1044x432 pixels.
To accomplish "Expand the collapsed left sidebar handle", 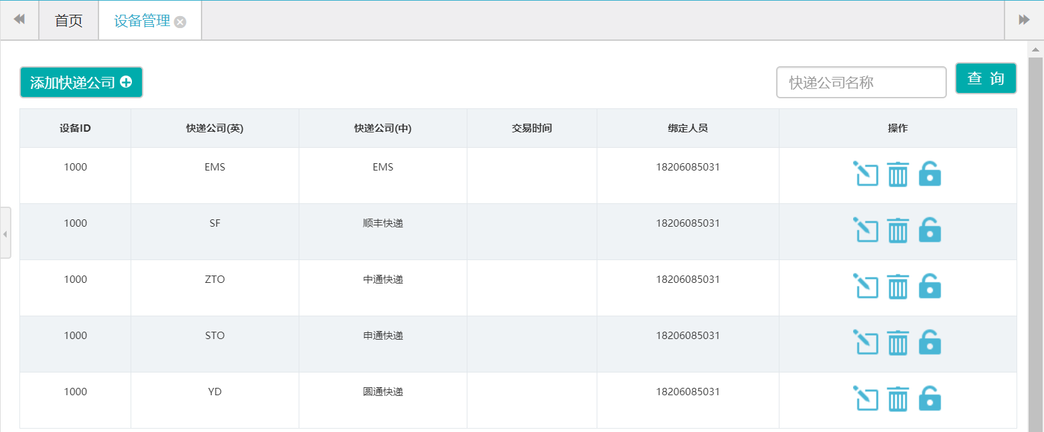I will pos(5,233).
